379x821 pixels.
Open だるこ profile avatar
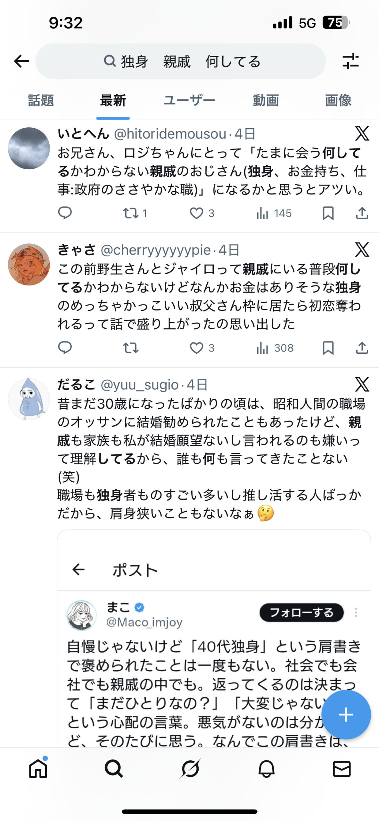29,399
